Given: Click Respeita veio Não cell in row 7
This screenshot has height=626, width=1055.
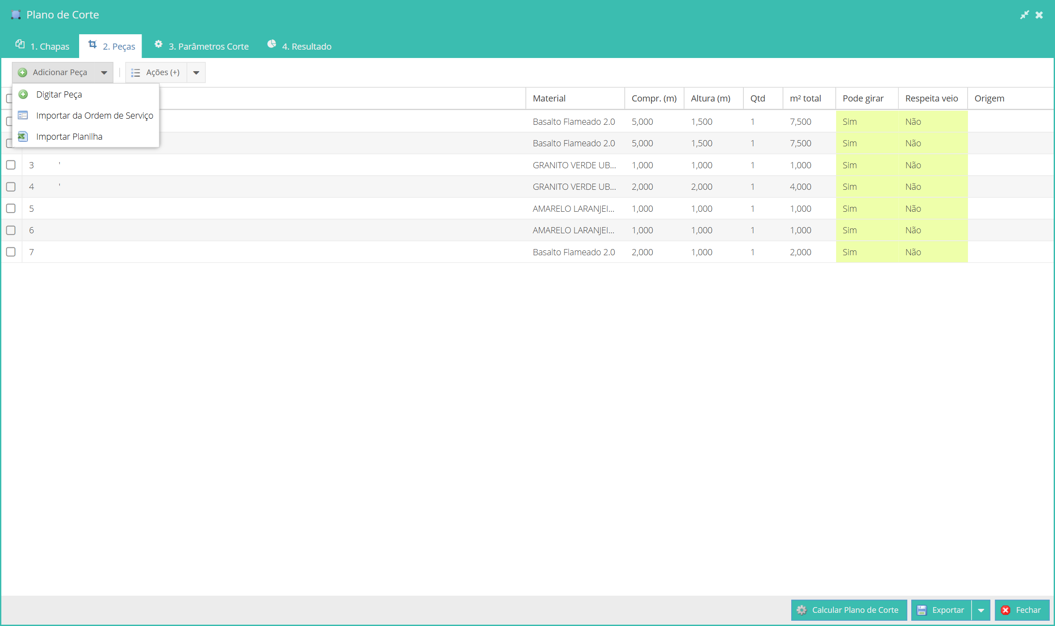Looking at the screenshot, I should pyautogui.click(x=933, y=252).
